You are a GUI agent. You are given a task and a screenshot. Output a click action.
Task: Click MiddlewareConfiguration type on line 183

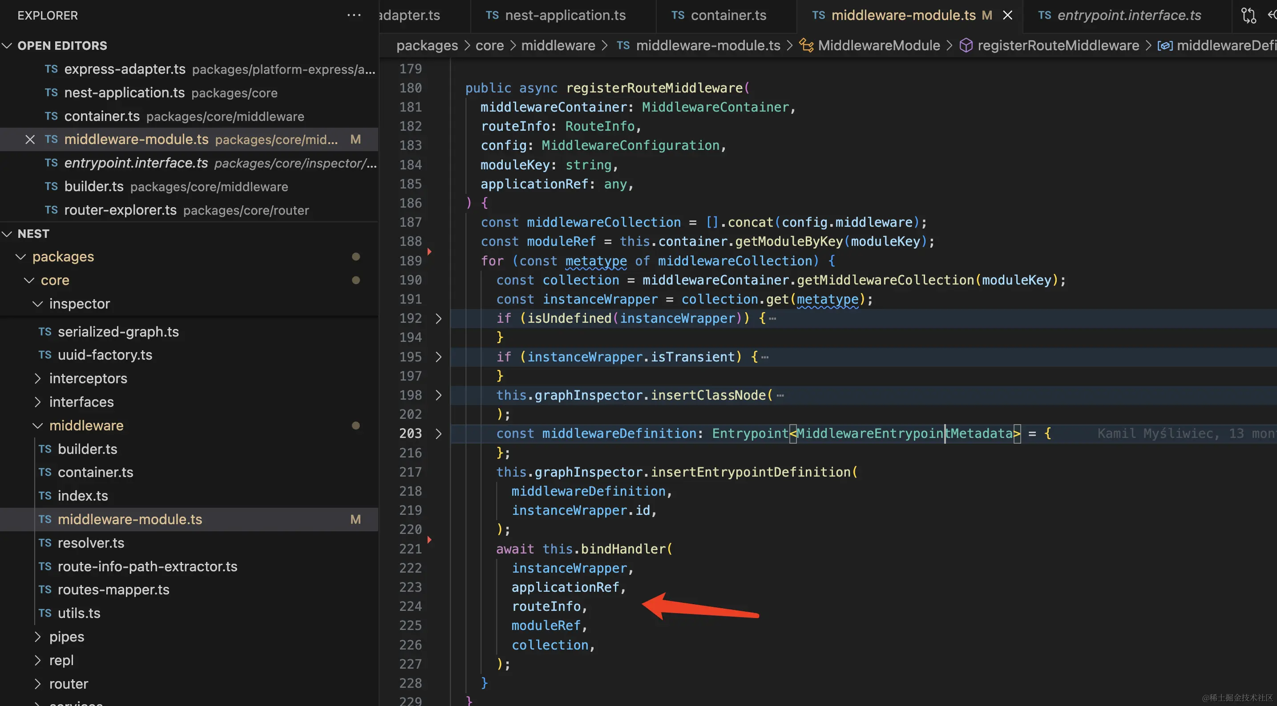[630, 146]
